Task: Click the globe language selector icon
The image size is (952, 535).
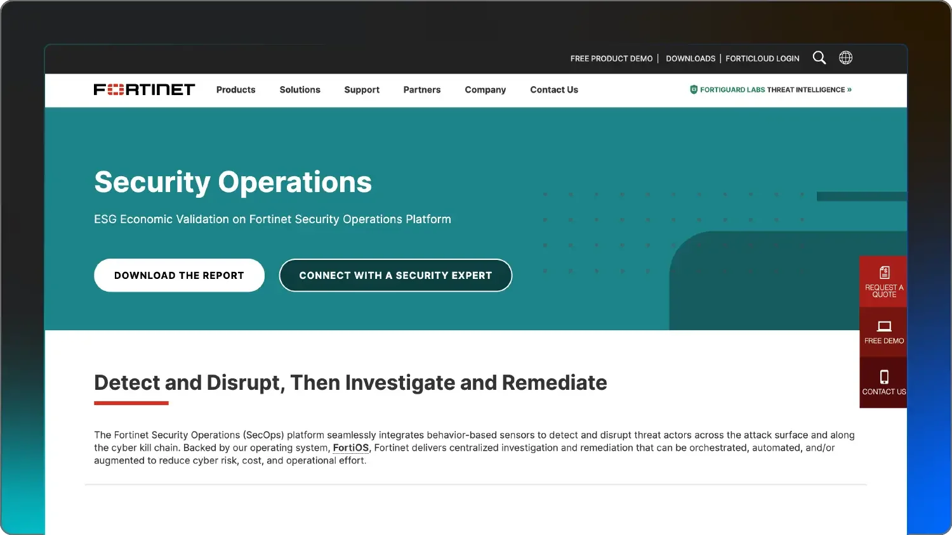Action: (845, 58)
